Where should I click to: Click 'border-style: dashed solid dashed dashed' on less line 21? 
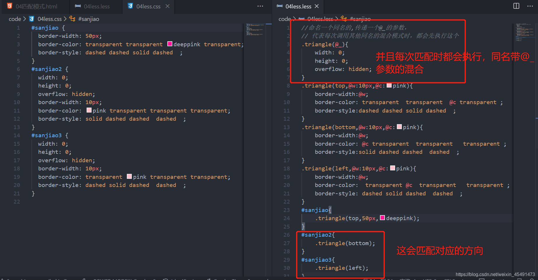(384, 193)
